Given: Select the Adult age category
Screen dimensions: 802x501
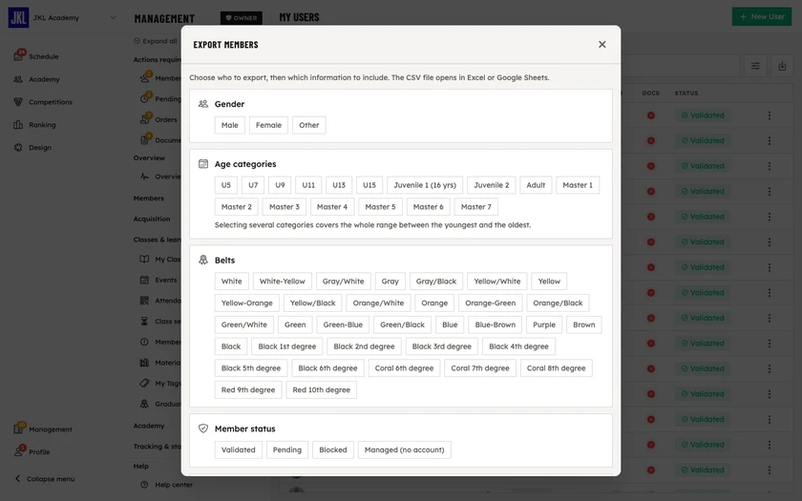Looking at the screenshot, I should [536, 185].
